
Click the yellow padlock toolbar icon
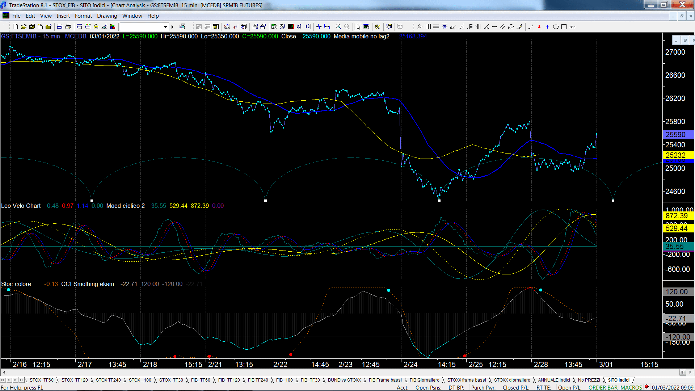coord(96,27)
